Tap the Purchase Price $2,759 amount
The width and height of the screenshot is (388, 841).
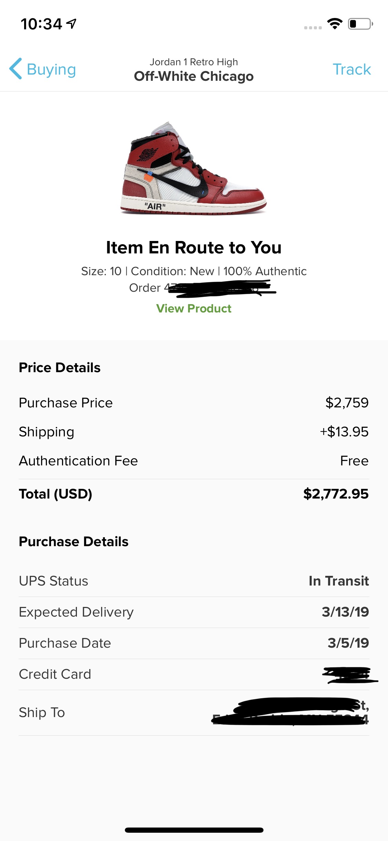point(347,403)
